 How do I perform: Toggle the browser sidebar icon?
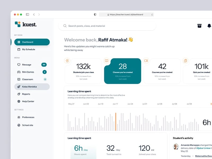28,15
